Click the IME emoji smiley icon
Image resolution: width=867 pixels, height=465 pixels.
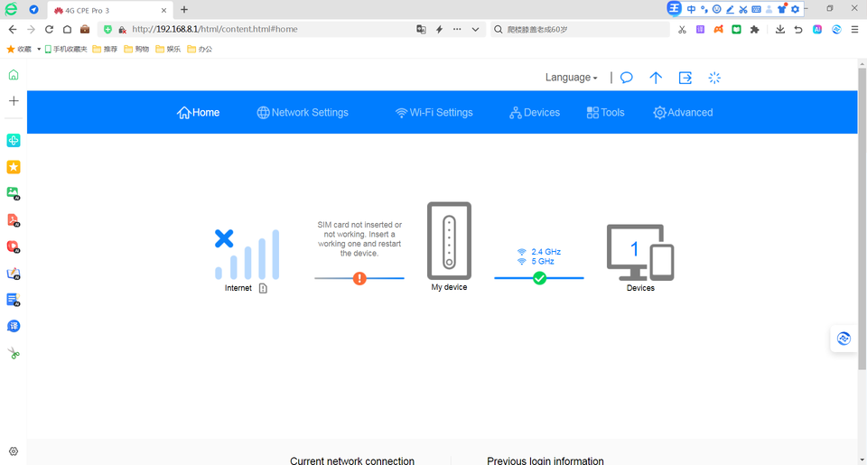(716, 9)
